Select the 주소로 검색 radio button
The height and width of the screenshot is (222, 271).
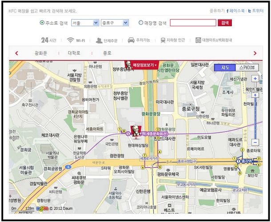[42, 23]
